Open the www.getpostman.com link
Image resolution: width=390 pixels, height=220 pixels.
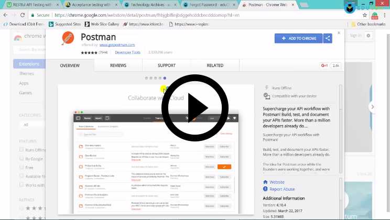pyautogui.click(x=117, y=45)
